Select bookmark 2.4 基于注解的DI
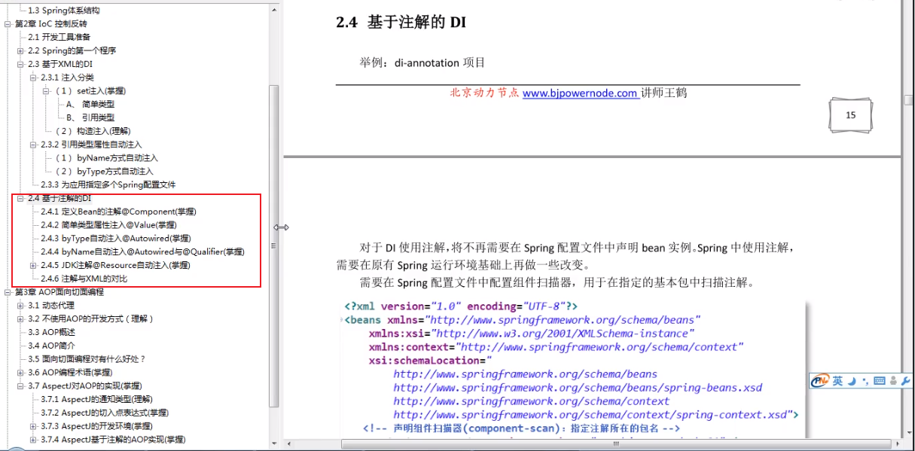This screenshot has height=451, width=915. 59,198
